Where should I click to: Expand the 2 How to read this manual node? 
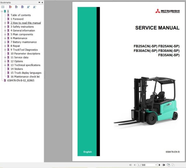[5, 23]
